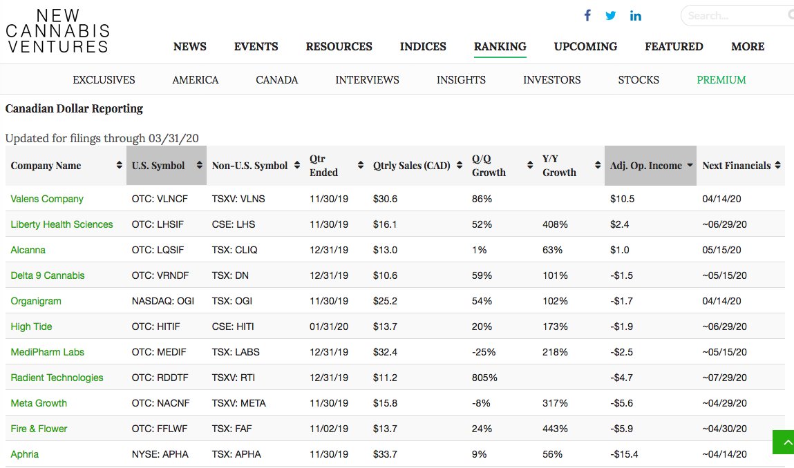
Task: Select the cell 'OTC: VLNCF'
Action: (x=160, y=199)
